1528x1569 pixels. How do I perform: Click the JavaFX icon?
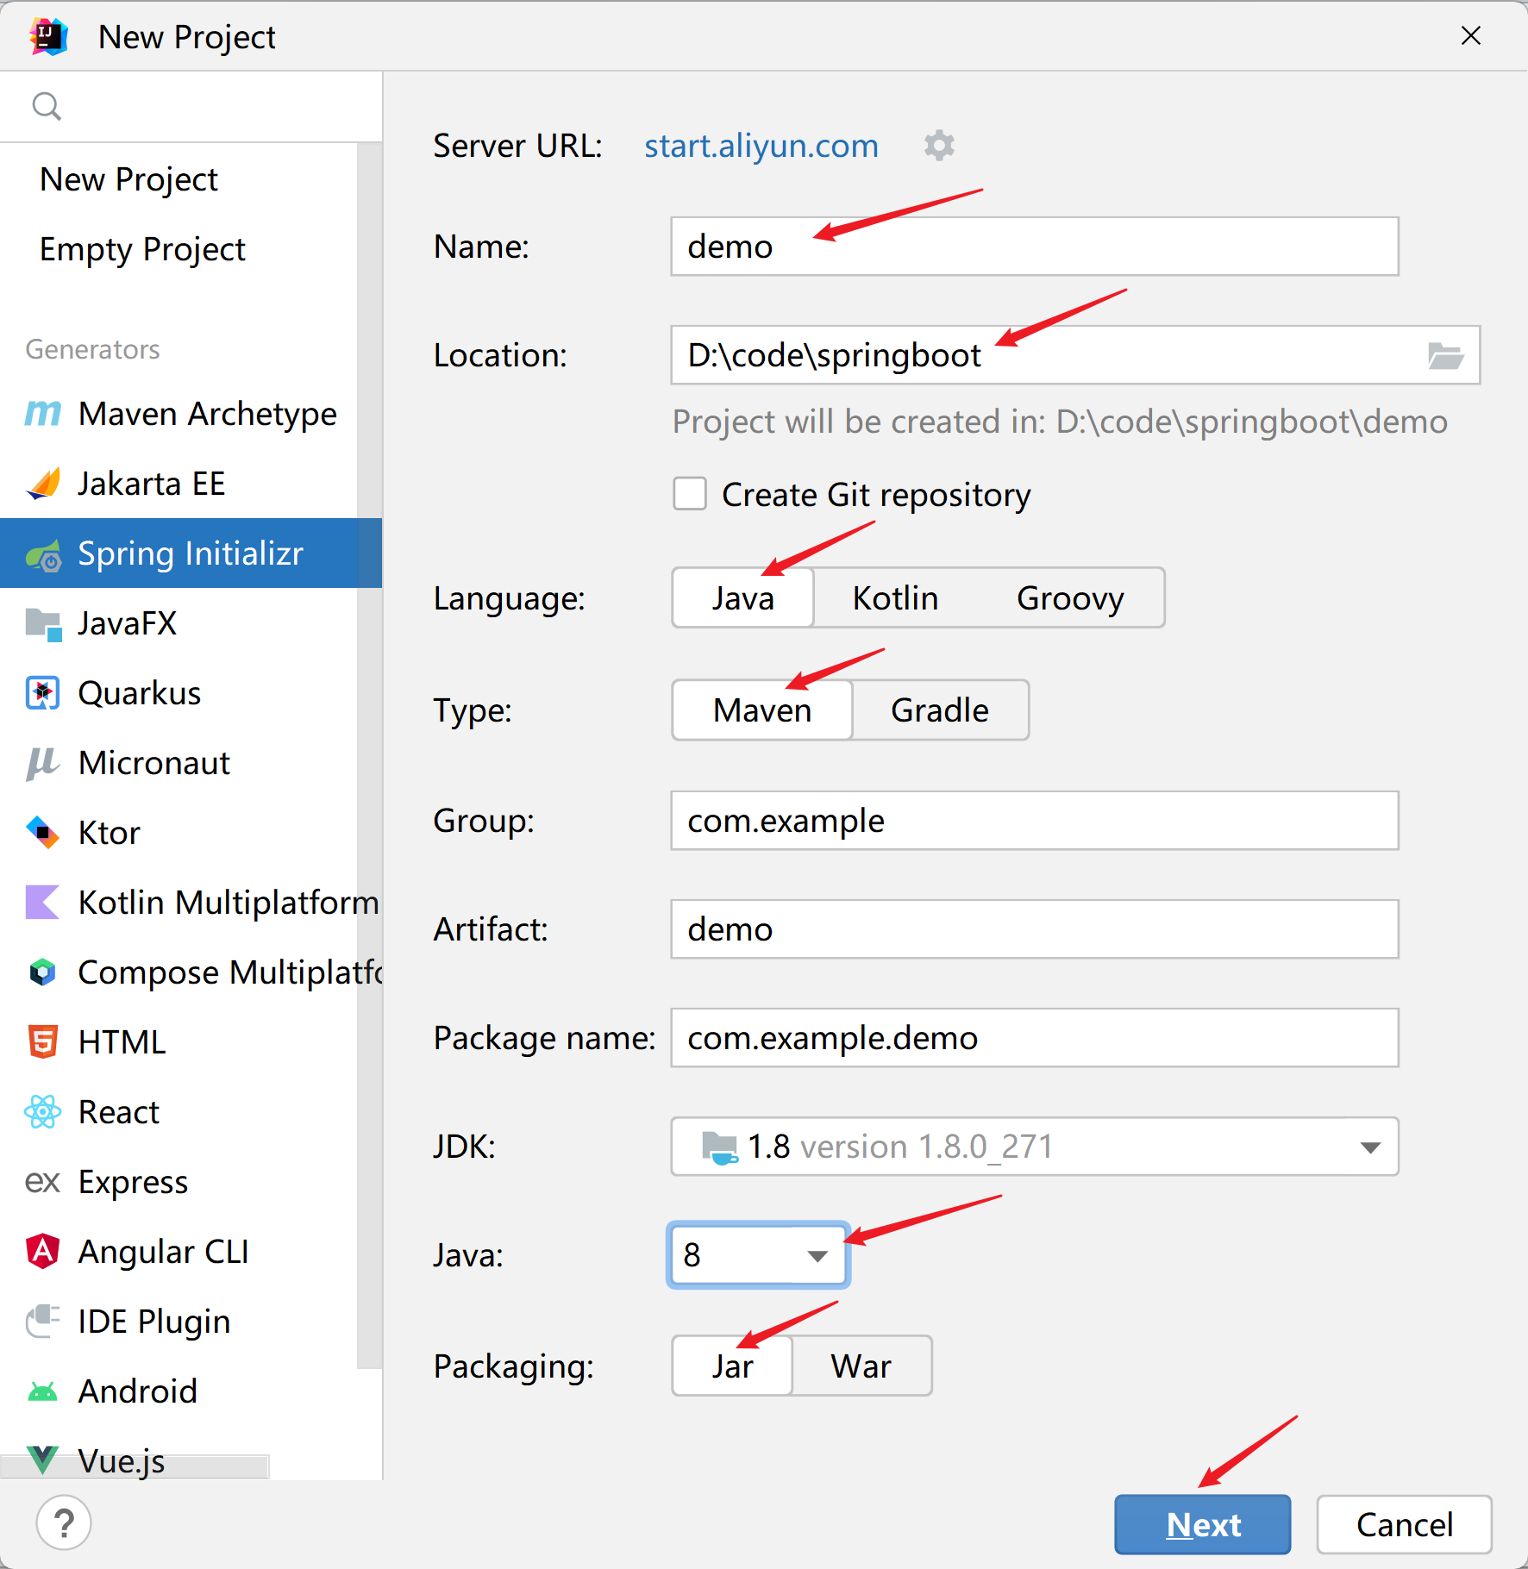tap(43, 624)
